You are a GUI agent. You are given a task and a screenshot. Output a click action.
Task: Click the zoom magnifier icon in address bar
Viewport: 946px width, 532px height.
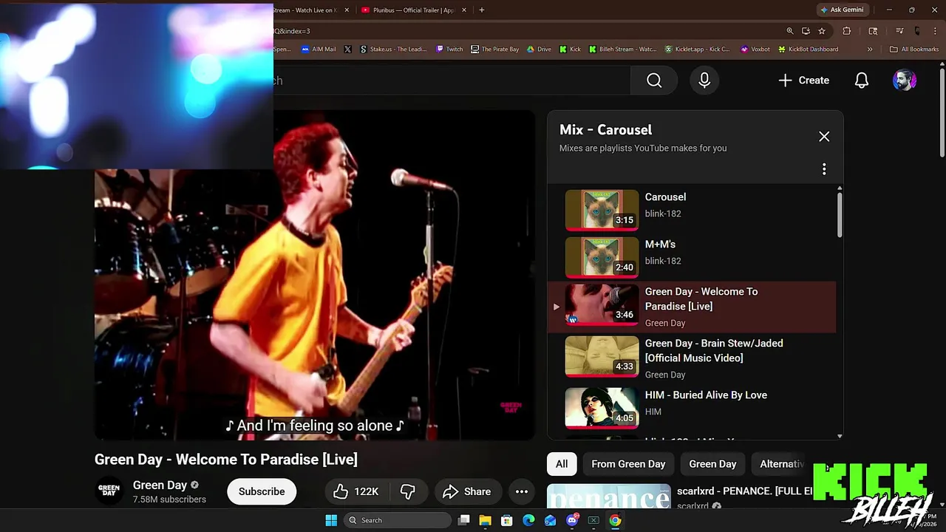(790, 31)
